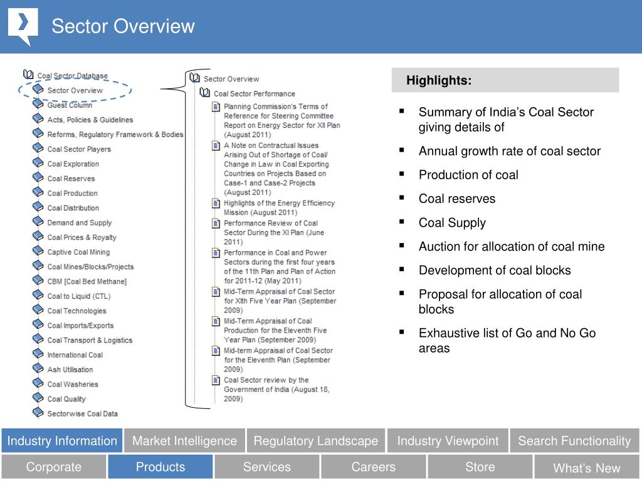Open the Captive Coal Mining tree entry
The image size is (642, 481).
(x=78, y=252)
